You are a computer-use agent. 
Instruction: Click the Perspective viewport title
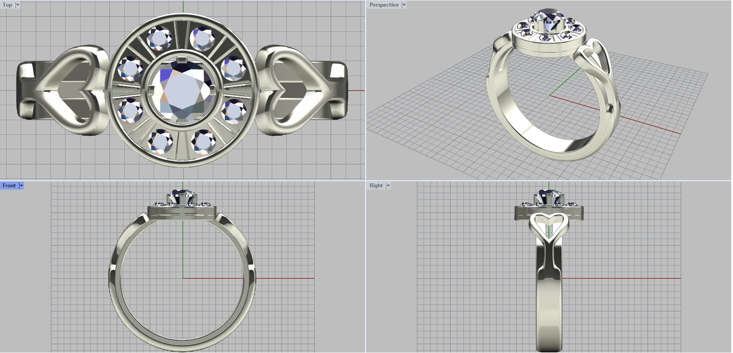point(384,5)
